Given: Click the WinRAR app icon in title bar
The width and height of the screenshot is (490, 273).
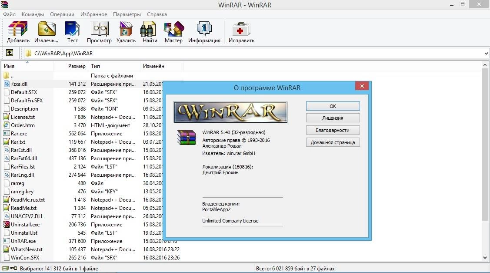Looking at the screenshot, I should (x=4, y=4).
